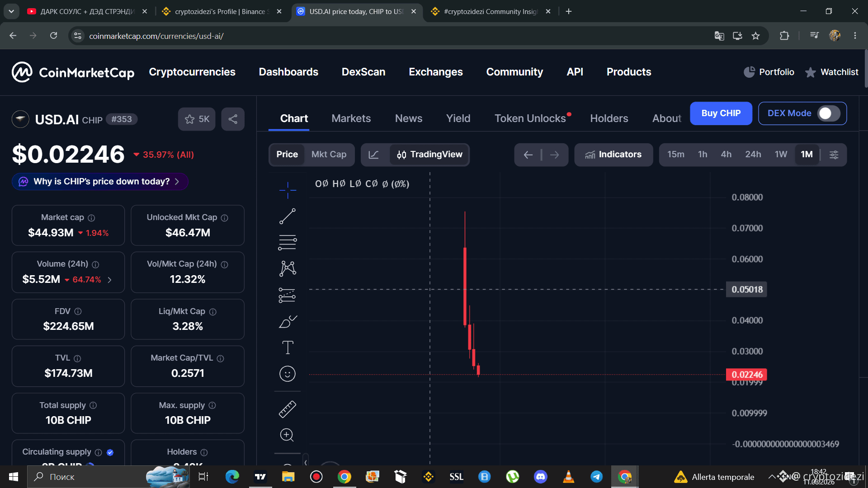The width and height of the screenshot is (868, 488).
Task: Open the Holders tab
Action: [x=609, y=119]
